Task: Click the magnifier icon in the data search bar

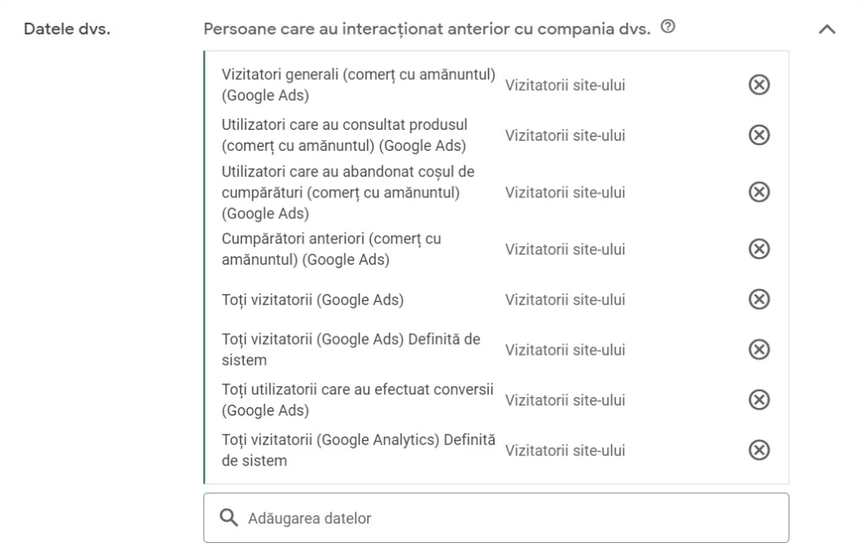Action: (x=228, y=517)
